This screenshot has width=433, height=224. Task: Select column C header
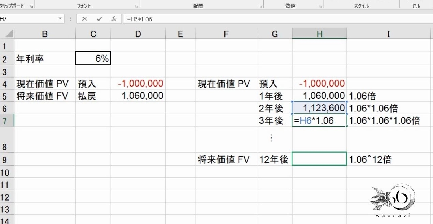[x=93, y=34]
